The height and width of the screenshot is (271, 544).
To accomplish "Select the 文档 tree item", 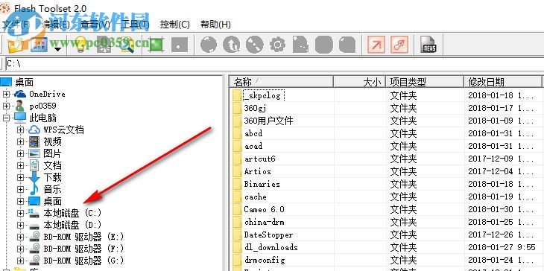I will pyautogui.click(x=52, y=165).
